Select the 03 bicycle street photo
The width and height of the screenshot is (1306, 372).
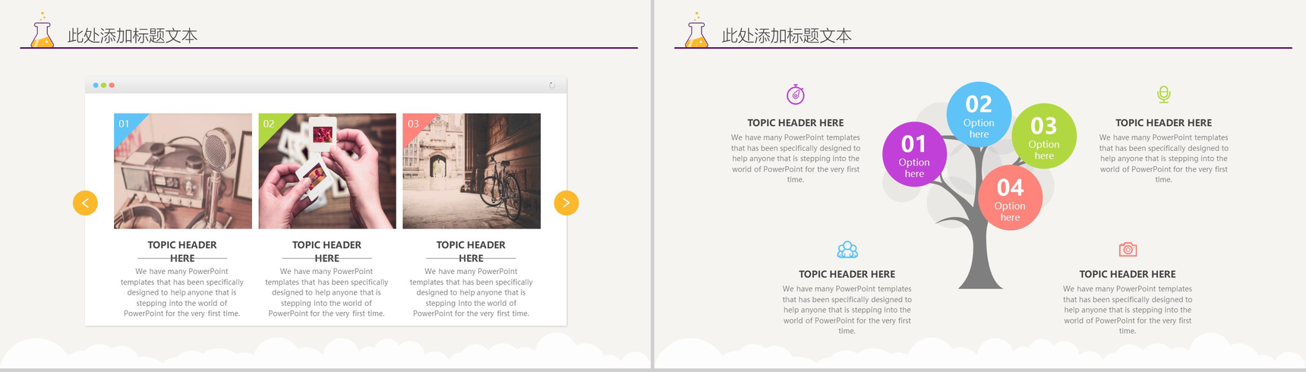coord(472,171)
